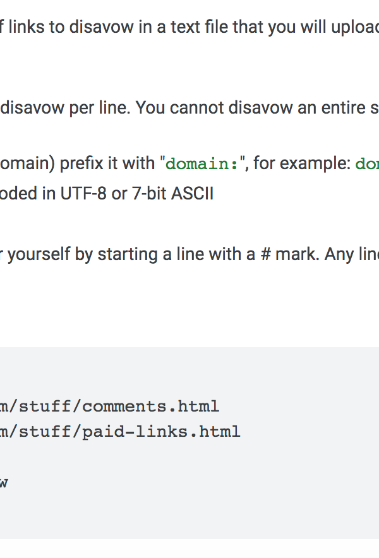379x558 pixels.
Task: Click the lone "w" in code block
Action: (3, 484)
